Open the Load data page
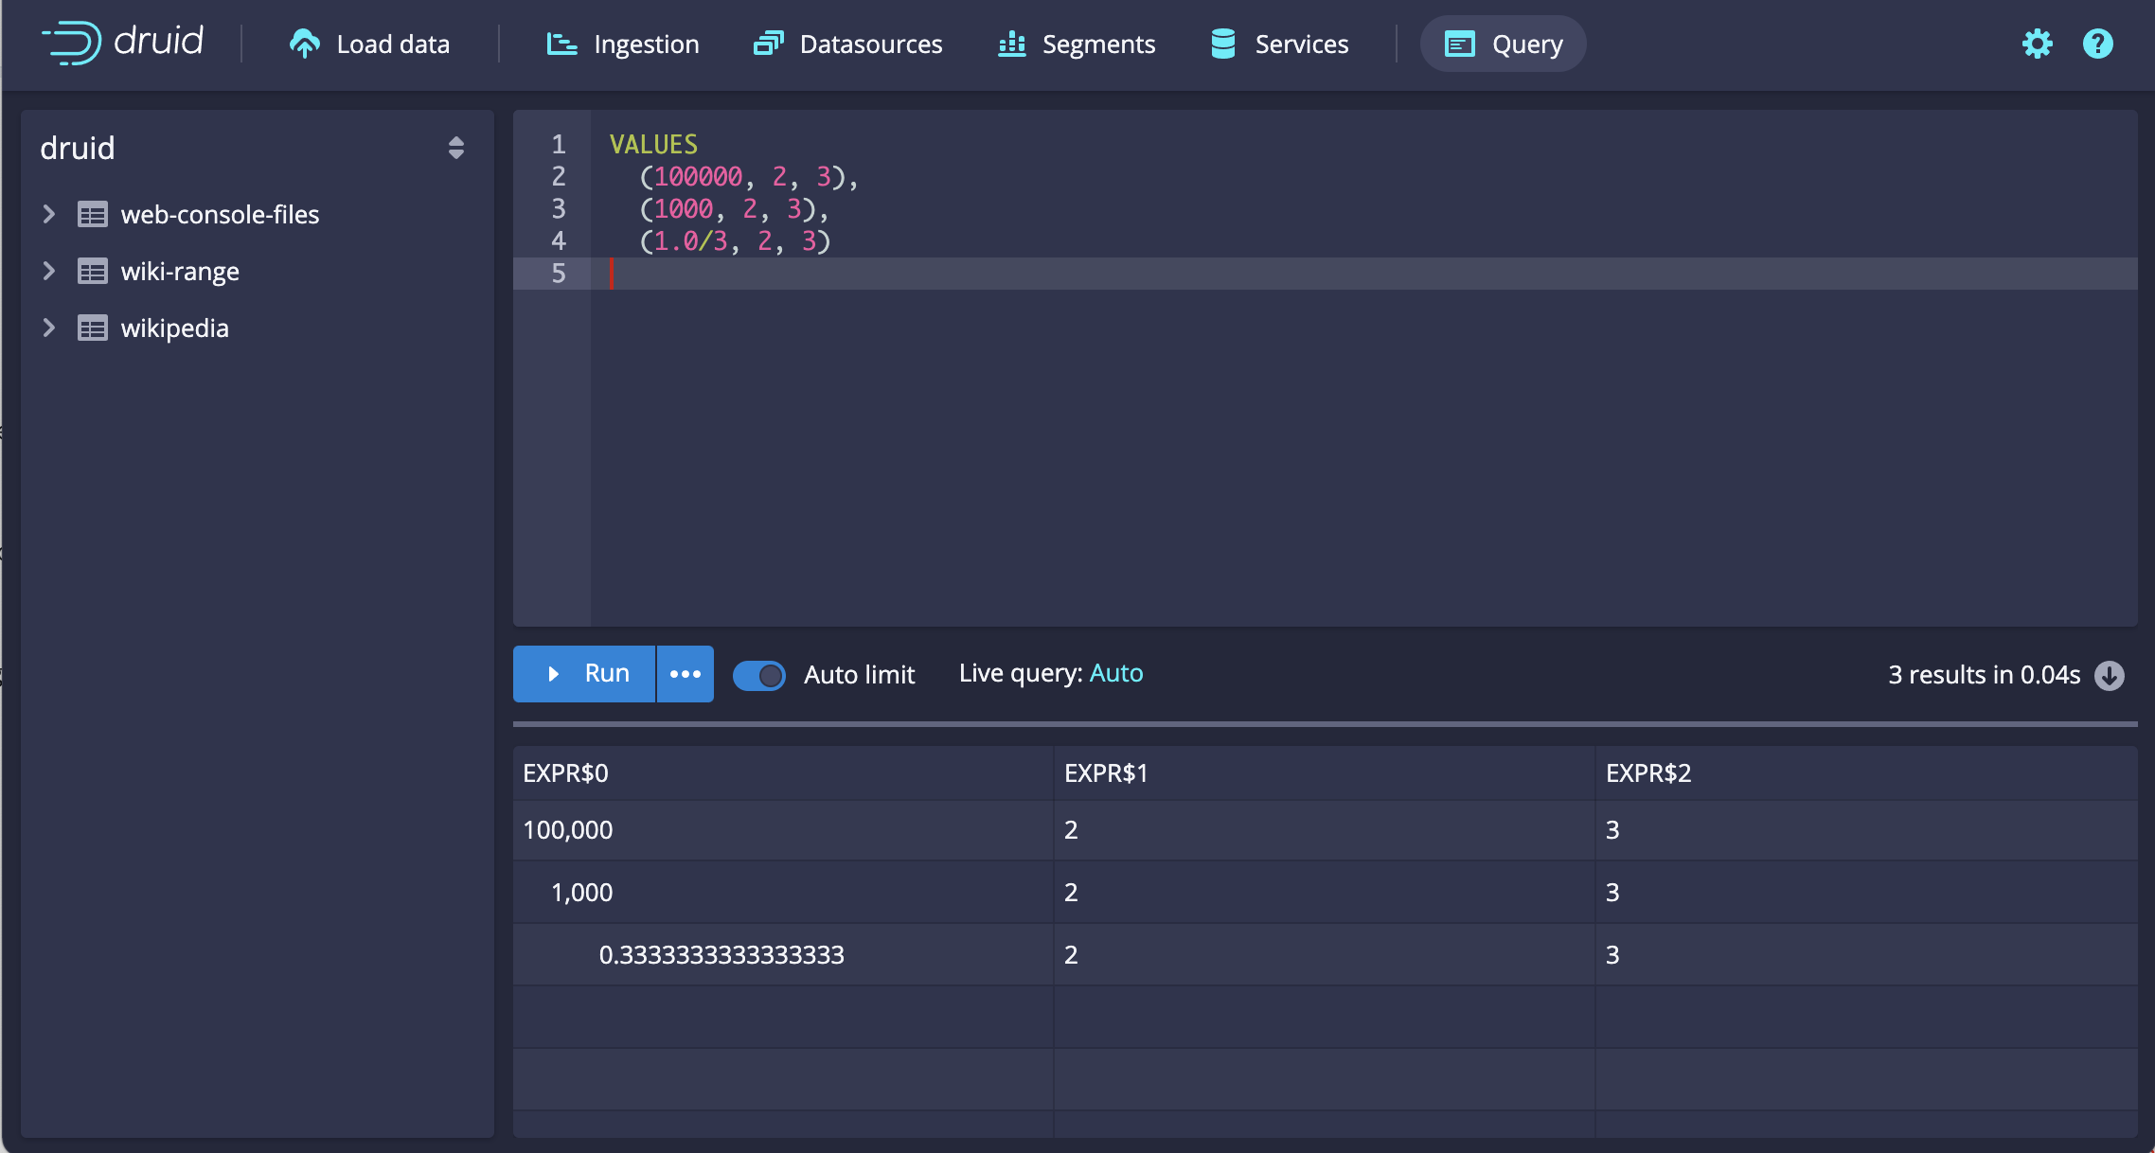This screenshot has height=1153, width=2155. click(x=369, y=44)
